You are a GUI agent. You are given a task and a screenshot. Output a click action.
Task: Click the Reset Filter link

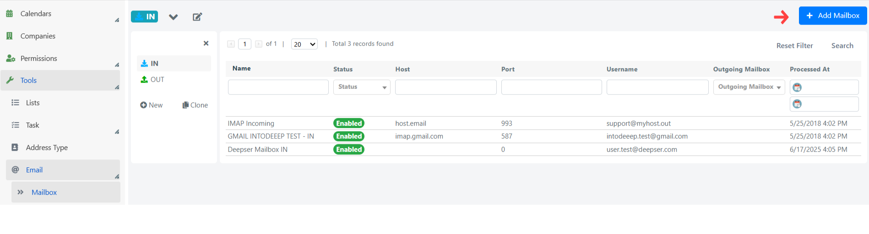point(794,46)
